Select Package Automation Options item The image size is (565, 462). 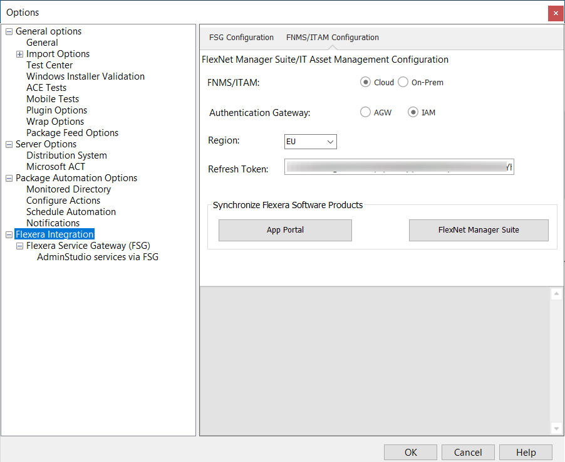click(x=76, y=178)
